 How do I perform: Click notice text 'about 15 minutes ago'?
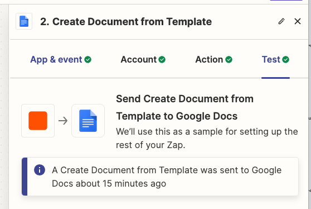(121, 183)
